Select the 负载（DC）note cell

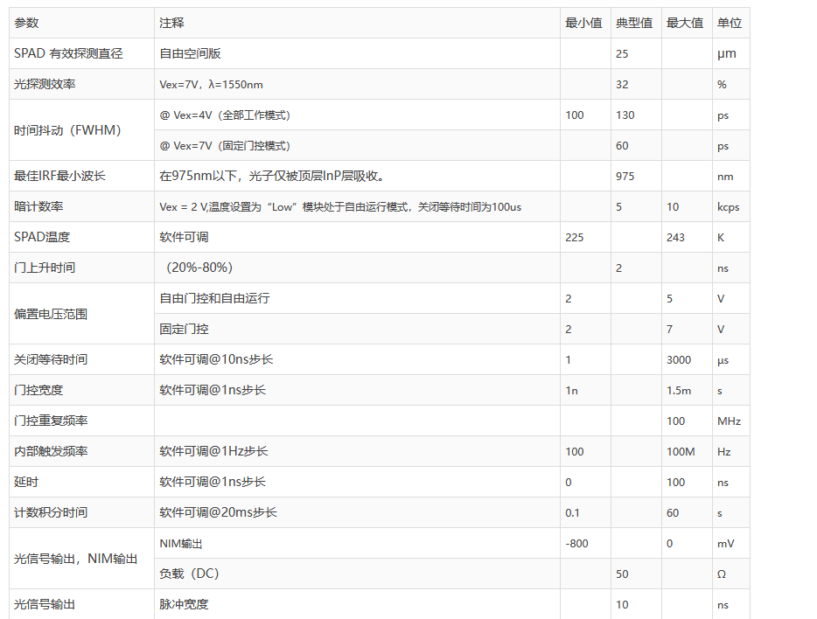189,574
